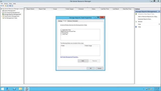161x91 pixels.
Task: Click the File Management Tasks node icon
Action: coord(3,18)
